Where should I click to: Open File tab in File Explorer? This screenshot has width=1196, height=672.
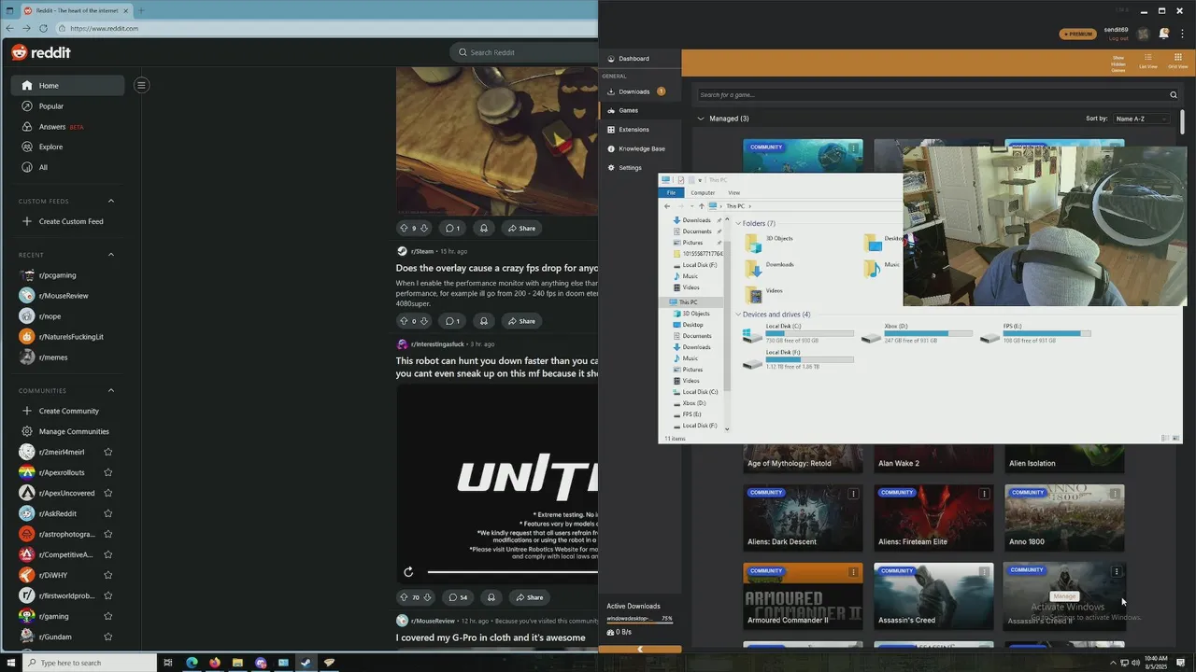tap(671, 192)
